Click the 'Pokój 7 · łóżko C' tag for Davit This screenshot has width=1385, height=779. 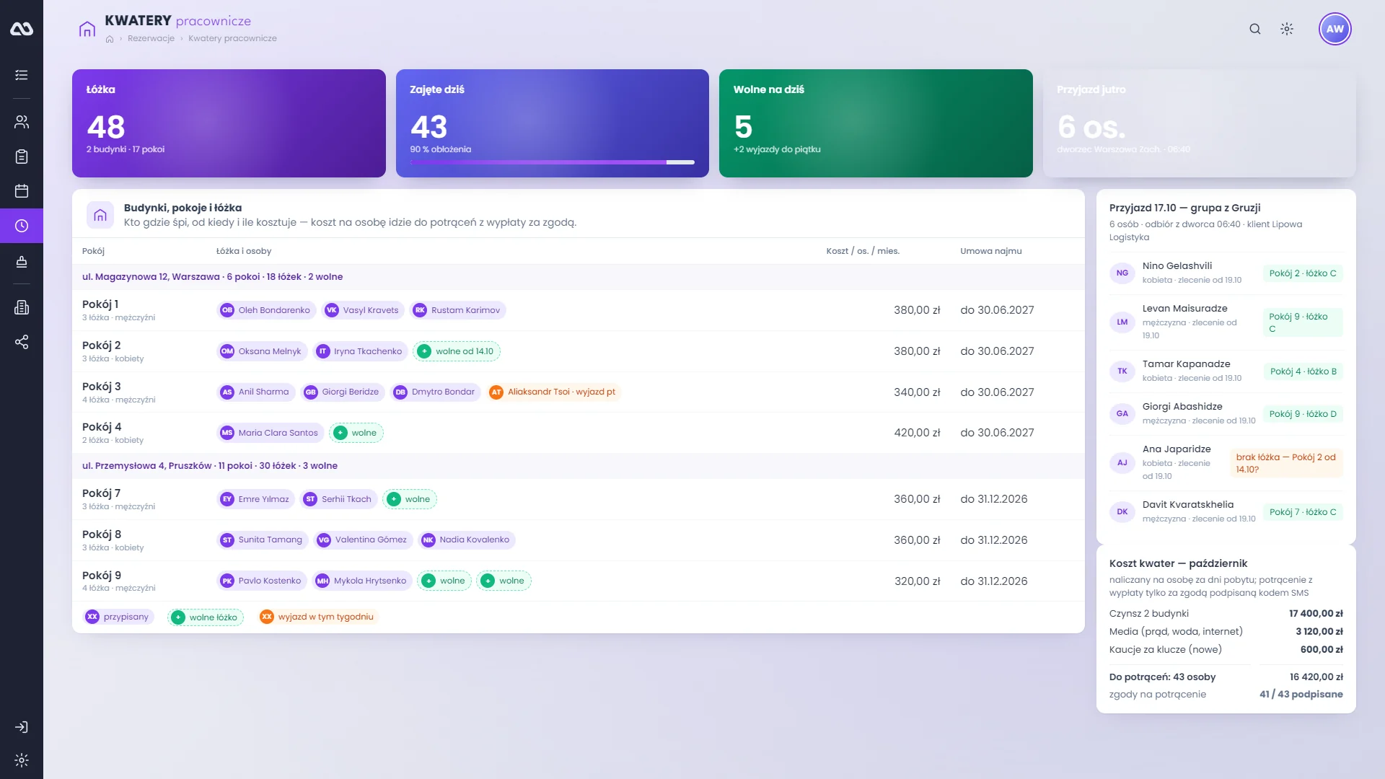coord(1303,512)
